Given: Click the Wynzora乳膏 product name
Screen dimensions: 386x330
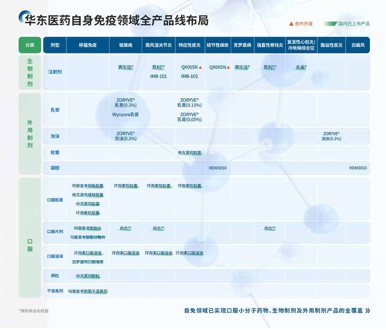Looking at the screenshot, I should pos(125,114).
